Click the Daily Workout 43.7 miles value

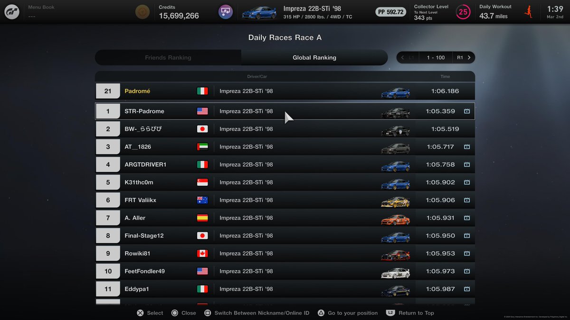point(494,16)
